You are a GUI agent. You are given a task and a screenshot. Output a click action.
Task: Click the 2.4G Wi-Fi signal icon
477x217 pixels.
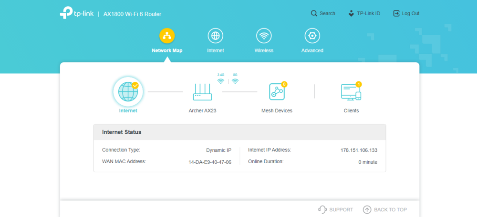[x=221, y=81]
